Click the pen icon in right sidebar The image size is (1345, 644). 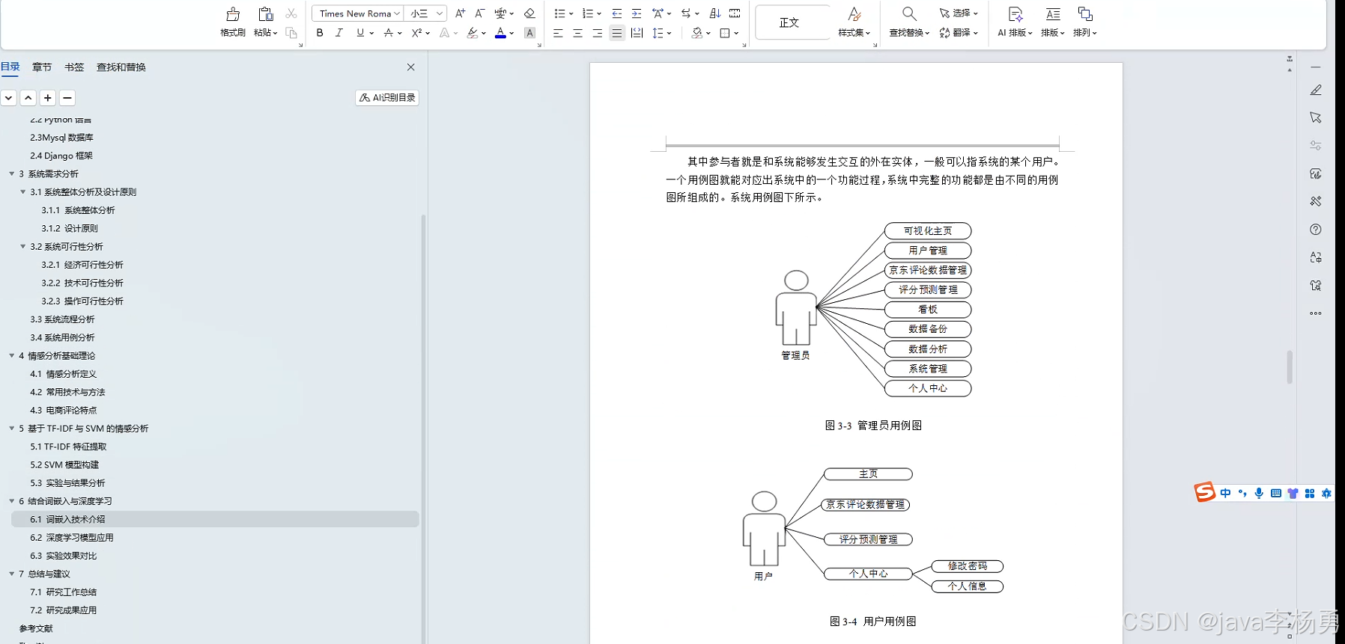click(x=1316, y=90)
